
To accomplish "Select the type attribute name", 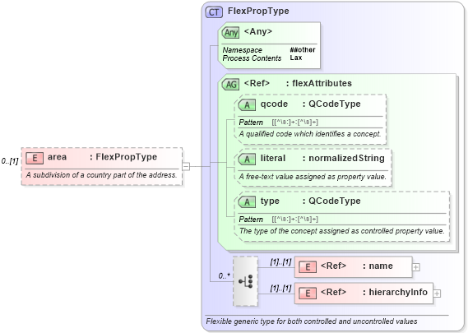I will 270,201.
